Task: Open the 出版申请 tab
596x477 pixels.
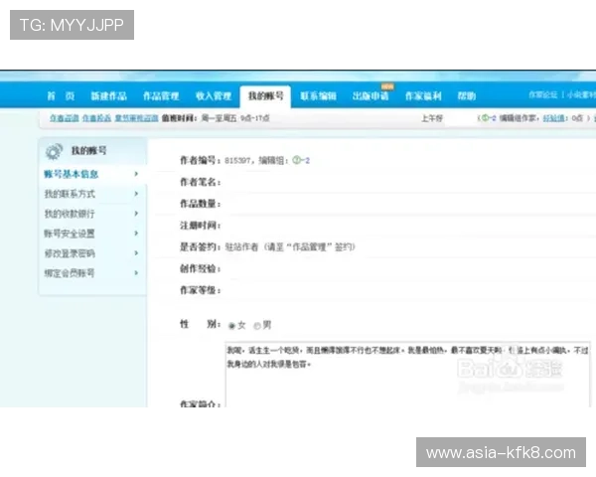Action: 371,95
